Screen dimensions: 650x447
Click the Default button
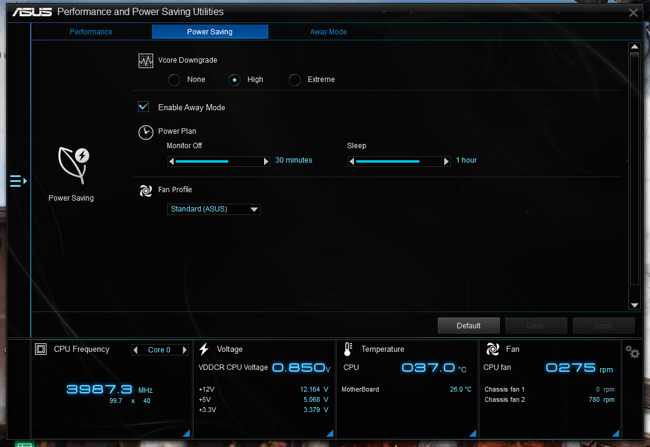[x=469, y=326]
